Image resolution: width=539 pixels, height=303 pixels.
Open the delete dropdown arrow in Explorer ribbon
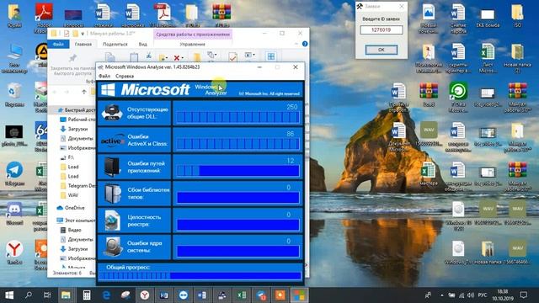click(183, 58)
